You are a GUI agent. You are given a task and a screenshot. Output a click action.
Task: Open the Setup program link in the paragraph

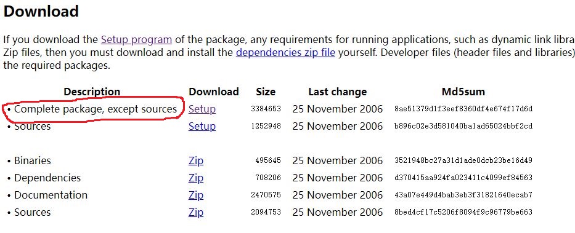pos(136,39)
